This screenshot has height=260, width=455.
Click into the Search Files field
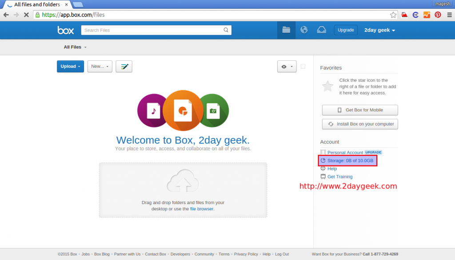[151, 30]
